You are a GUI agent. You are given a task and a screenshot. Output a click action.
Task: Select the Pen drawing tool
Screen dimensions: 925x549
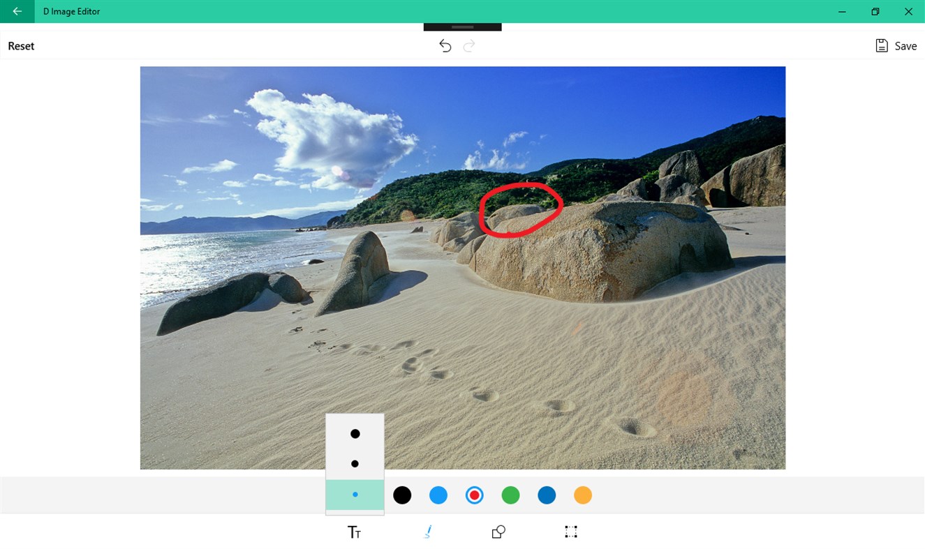pos(427,532)
